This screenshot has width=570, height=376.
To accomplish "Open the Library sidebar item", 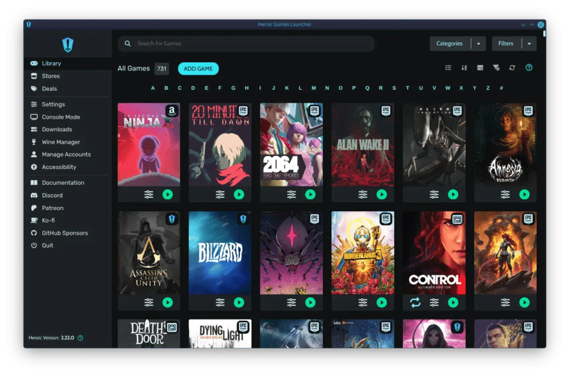I will click(67, 63).
